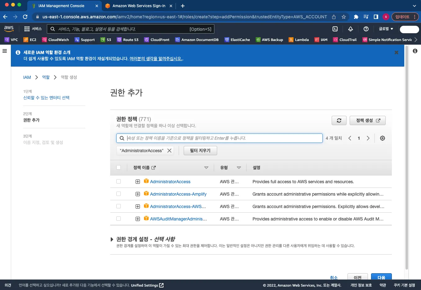Reload the browser page
Image resolution: width=421 pixels, height=290 pixels.
pyautogui.click(x=25, y=17)
